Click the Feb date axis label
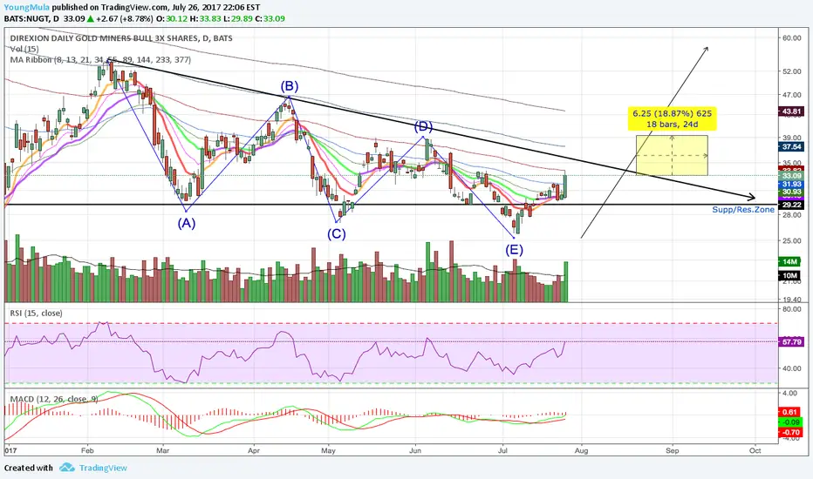Viewport: 813px width, 479px height. [x=87, y=450]
